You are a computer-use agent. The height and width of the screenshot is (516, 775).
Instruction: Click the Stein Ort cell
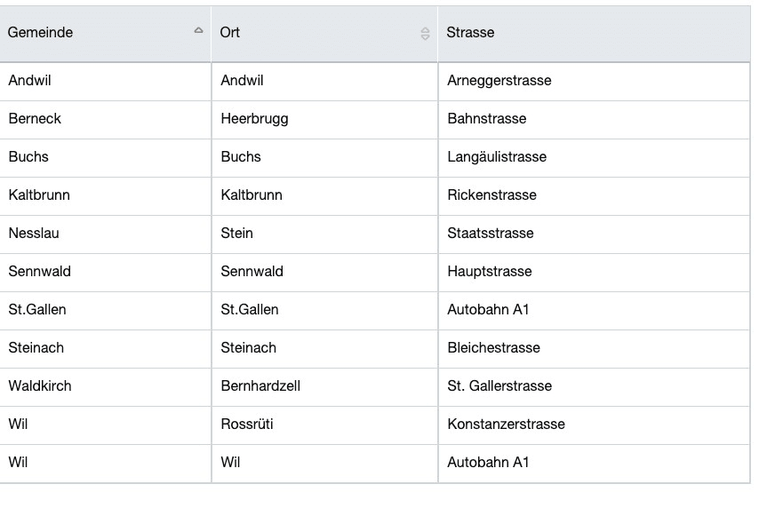(324, 234)
